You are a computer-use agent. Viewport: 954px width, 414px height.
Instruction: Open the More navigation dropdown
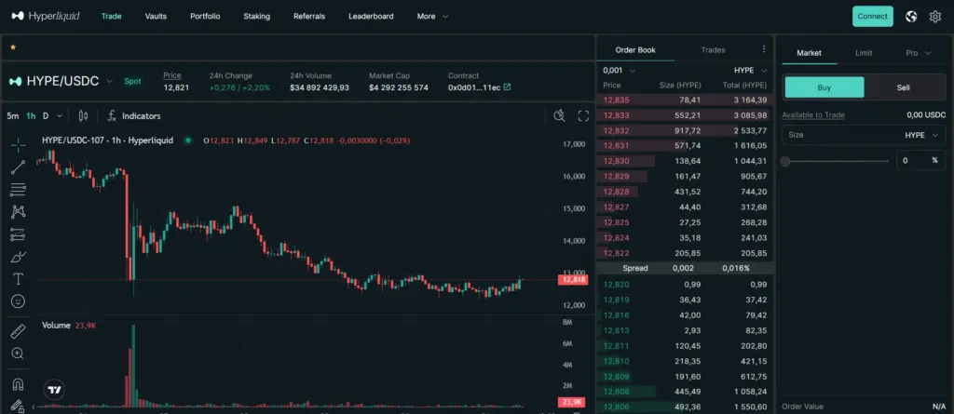coord(432,17)
